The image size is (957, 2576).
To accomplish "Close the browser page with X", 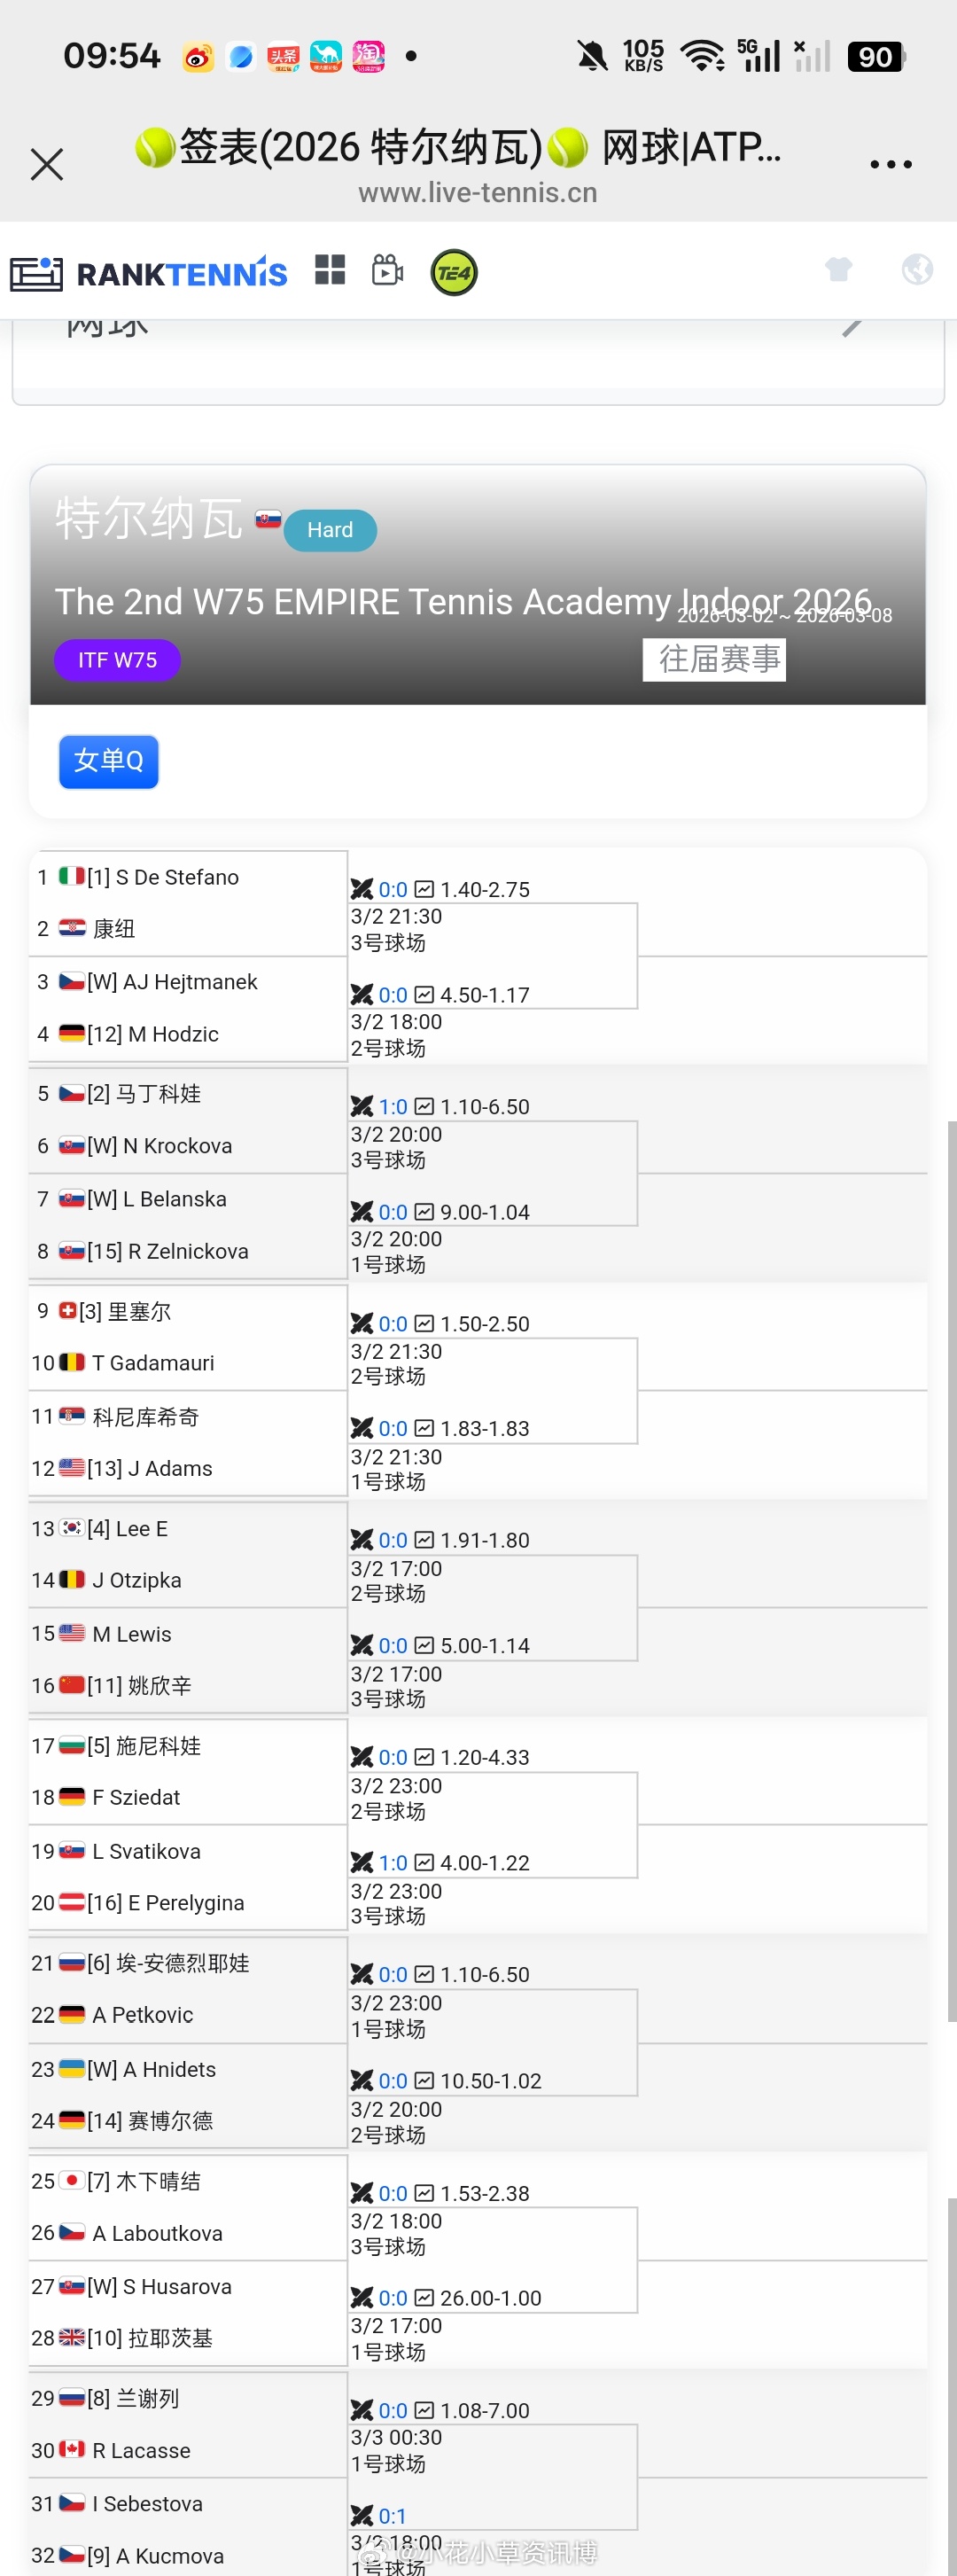I will [x=47, y=164].
